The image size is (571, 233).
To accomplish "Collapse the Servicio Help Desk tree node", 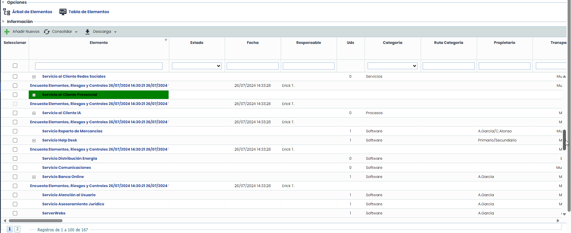I will 34,140.
